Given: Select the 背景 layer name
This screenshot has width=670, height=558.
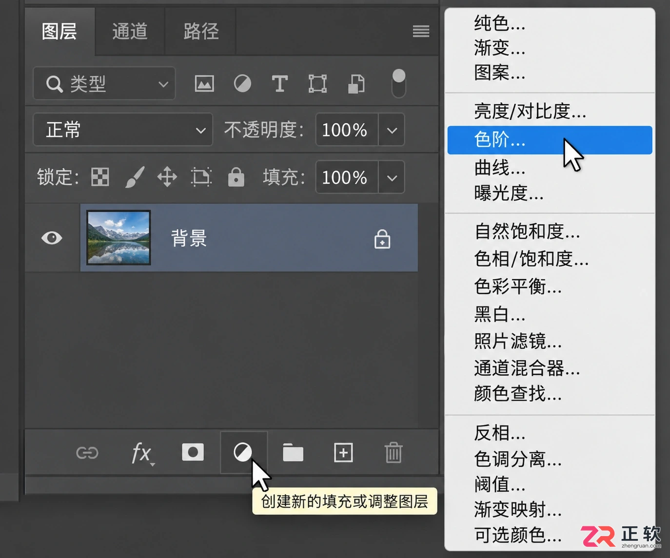Looking at the screenshot, I should (x=189, y=238).
